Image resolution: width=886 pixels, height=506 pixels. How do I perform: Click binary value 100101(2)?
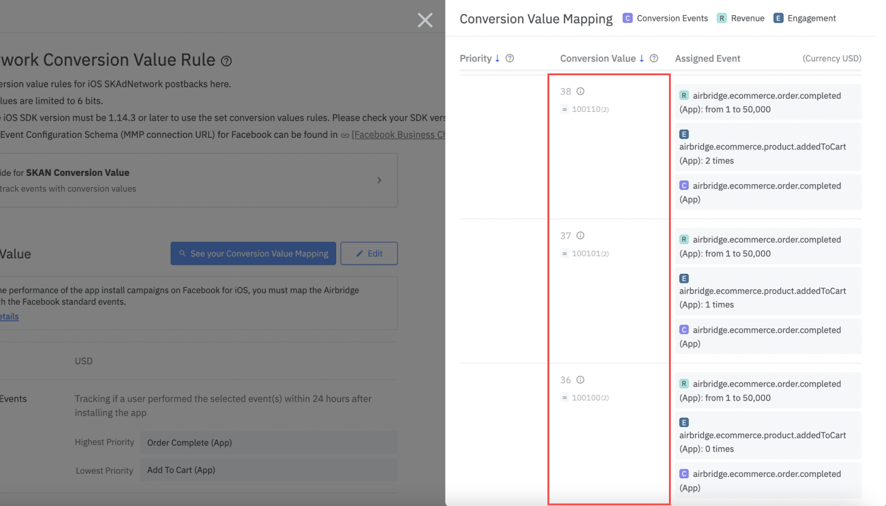click(x=590, y=254)
